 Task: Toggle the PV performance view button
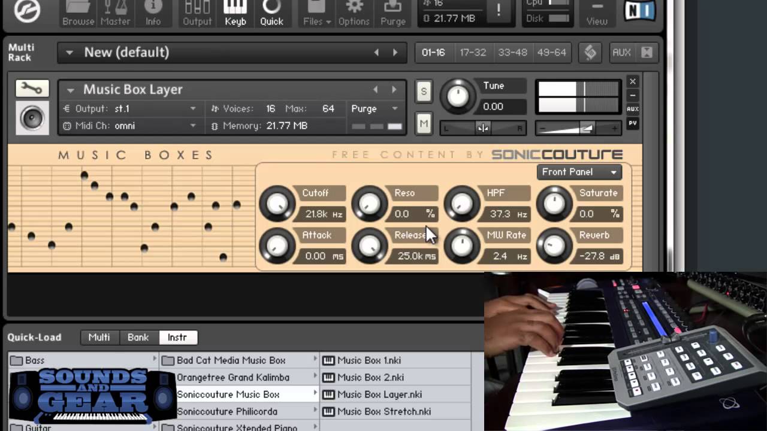coord(632,123)
